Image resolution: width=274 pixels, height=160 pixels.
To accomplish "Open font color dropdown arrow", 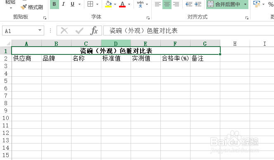I will [129, 4].
